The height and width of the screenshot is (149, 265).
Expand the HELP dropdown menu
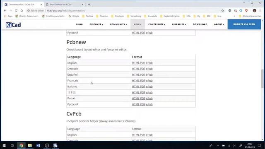(137, 24)
